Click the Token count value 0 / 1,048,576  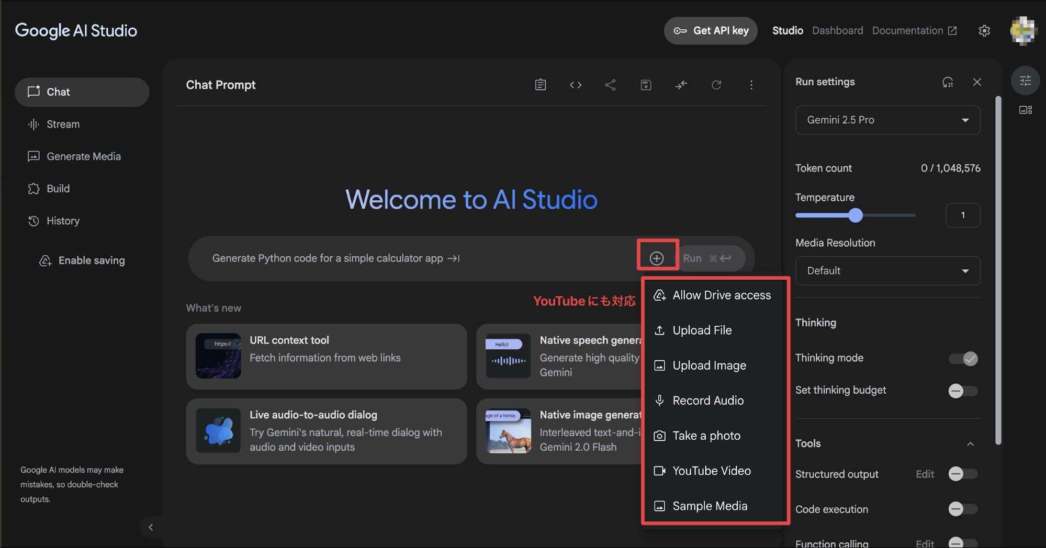950,168
